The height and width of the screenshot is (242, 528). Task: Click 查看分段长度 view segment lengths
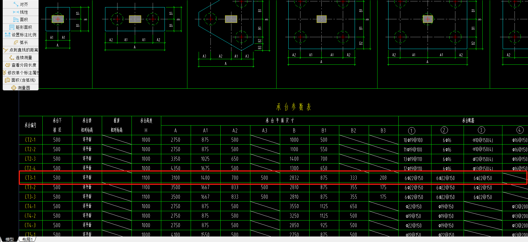pyautogui.click(x=21, y=65)
